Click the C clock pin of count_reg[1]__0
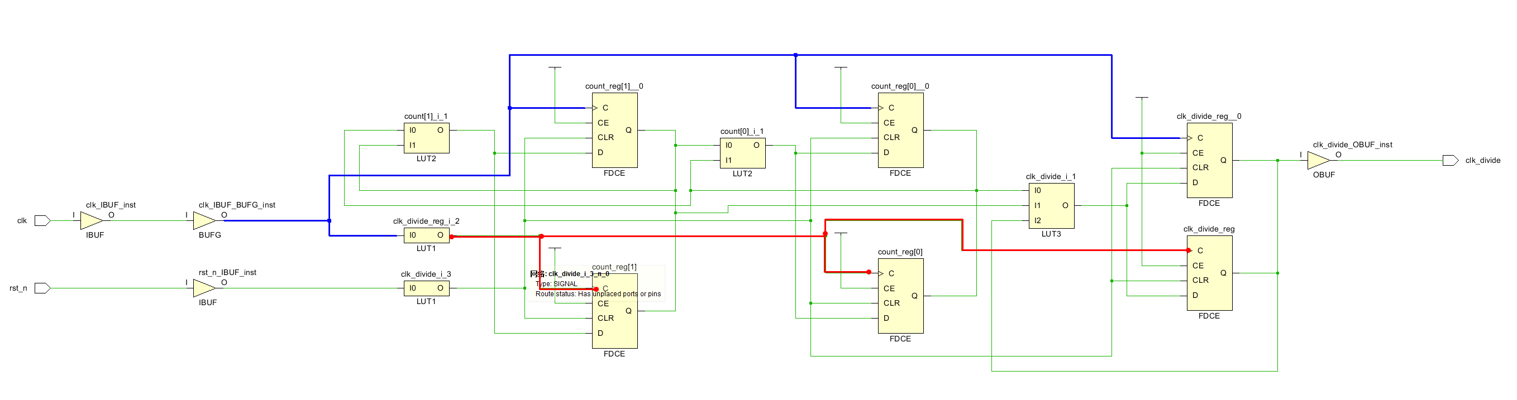This screenshot has height=400, width=1517. [605, 108]
